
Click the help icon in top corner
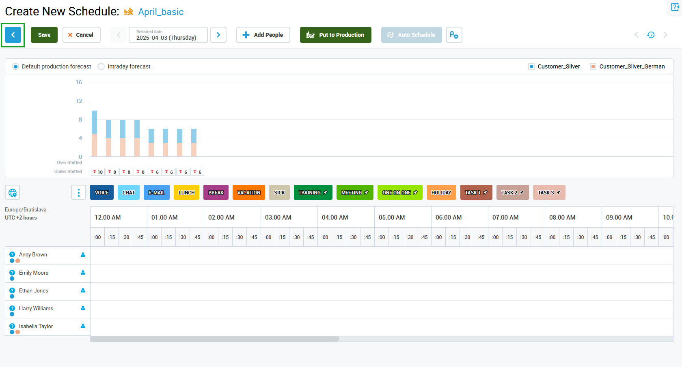[675, 7]
